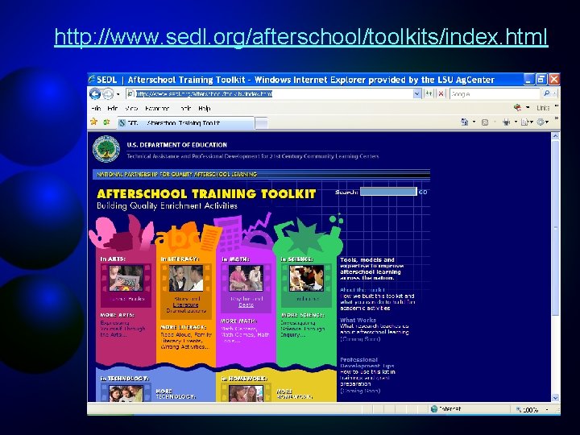Click the MORE SCIENCE heading
This screenshot has height=435, width=580.
[303, 315]
